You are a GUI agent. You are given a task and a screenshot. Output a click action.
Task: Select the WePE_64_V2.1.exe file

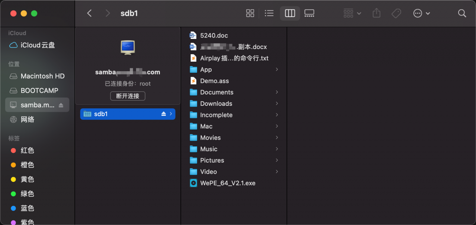234,183
